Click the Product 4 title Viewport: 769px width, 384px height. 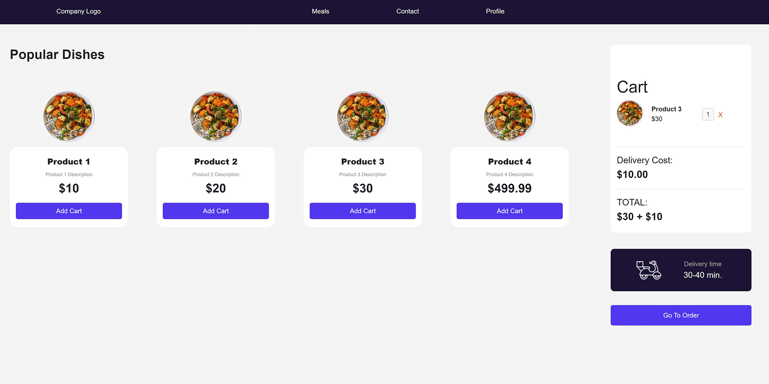pyautogui.click(x=510, y=162)
